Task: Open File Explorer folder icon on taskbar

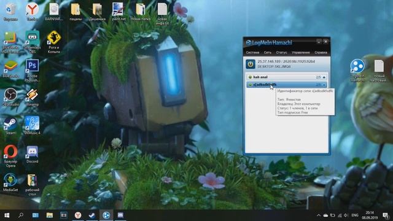Action: 49,215
